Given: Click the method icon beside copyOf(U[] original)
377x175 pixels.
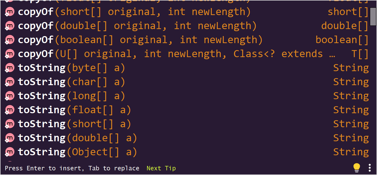Looking at the screenshot, I should (9, 53).
